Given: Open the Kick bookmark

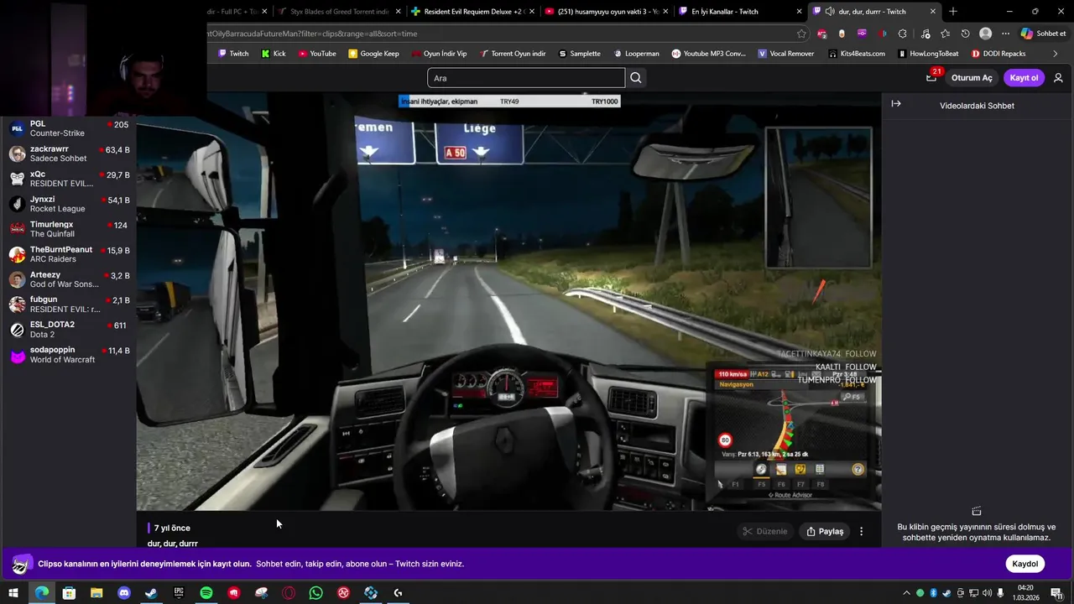Looking at the screenshot, I should tap(274, 54).
